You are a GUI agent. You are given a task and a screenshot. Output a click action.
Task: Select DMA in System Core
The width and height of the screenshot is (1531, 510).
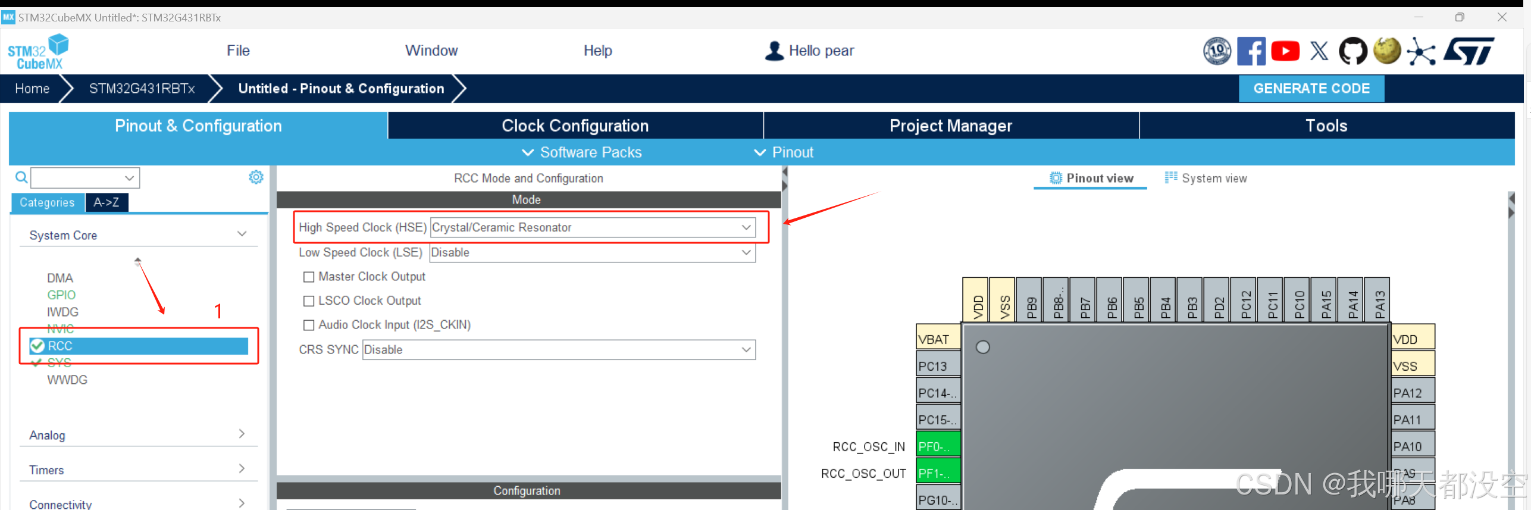(60, 278)
